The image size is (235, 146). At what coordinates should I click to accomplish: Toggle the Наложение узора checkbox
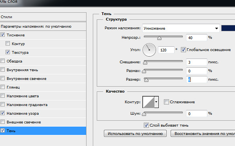(2, 113)
